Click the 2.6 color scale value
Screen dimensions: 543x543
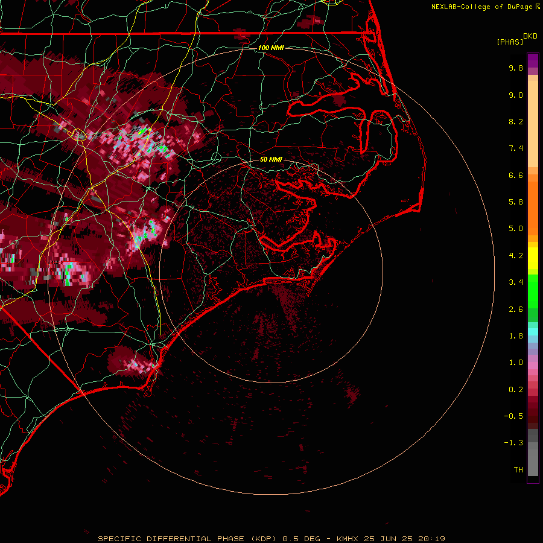[516, 310]
